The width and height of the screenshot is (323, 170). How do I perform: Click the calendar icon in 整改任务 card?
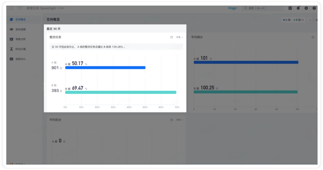coord(171,37)
